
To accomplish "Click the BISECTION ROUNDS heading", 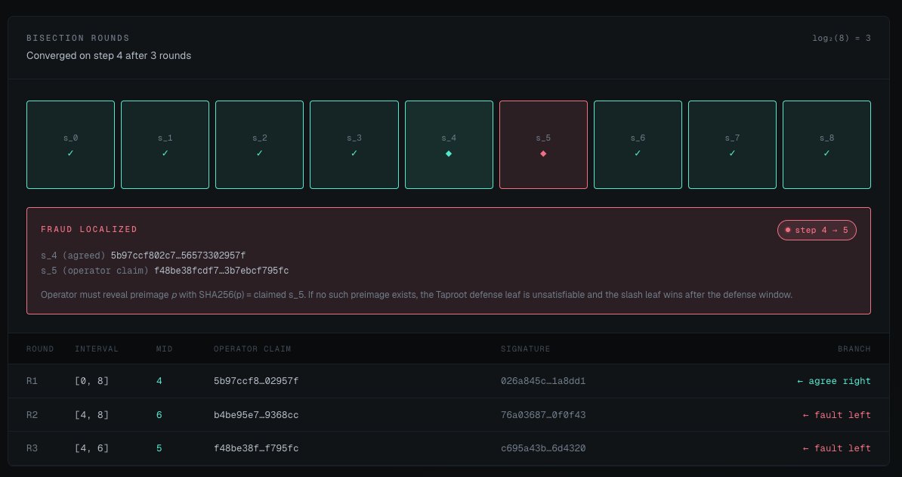I will [79, 38].
